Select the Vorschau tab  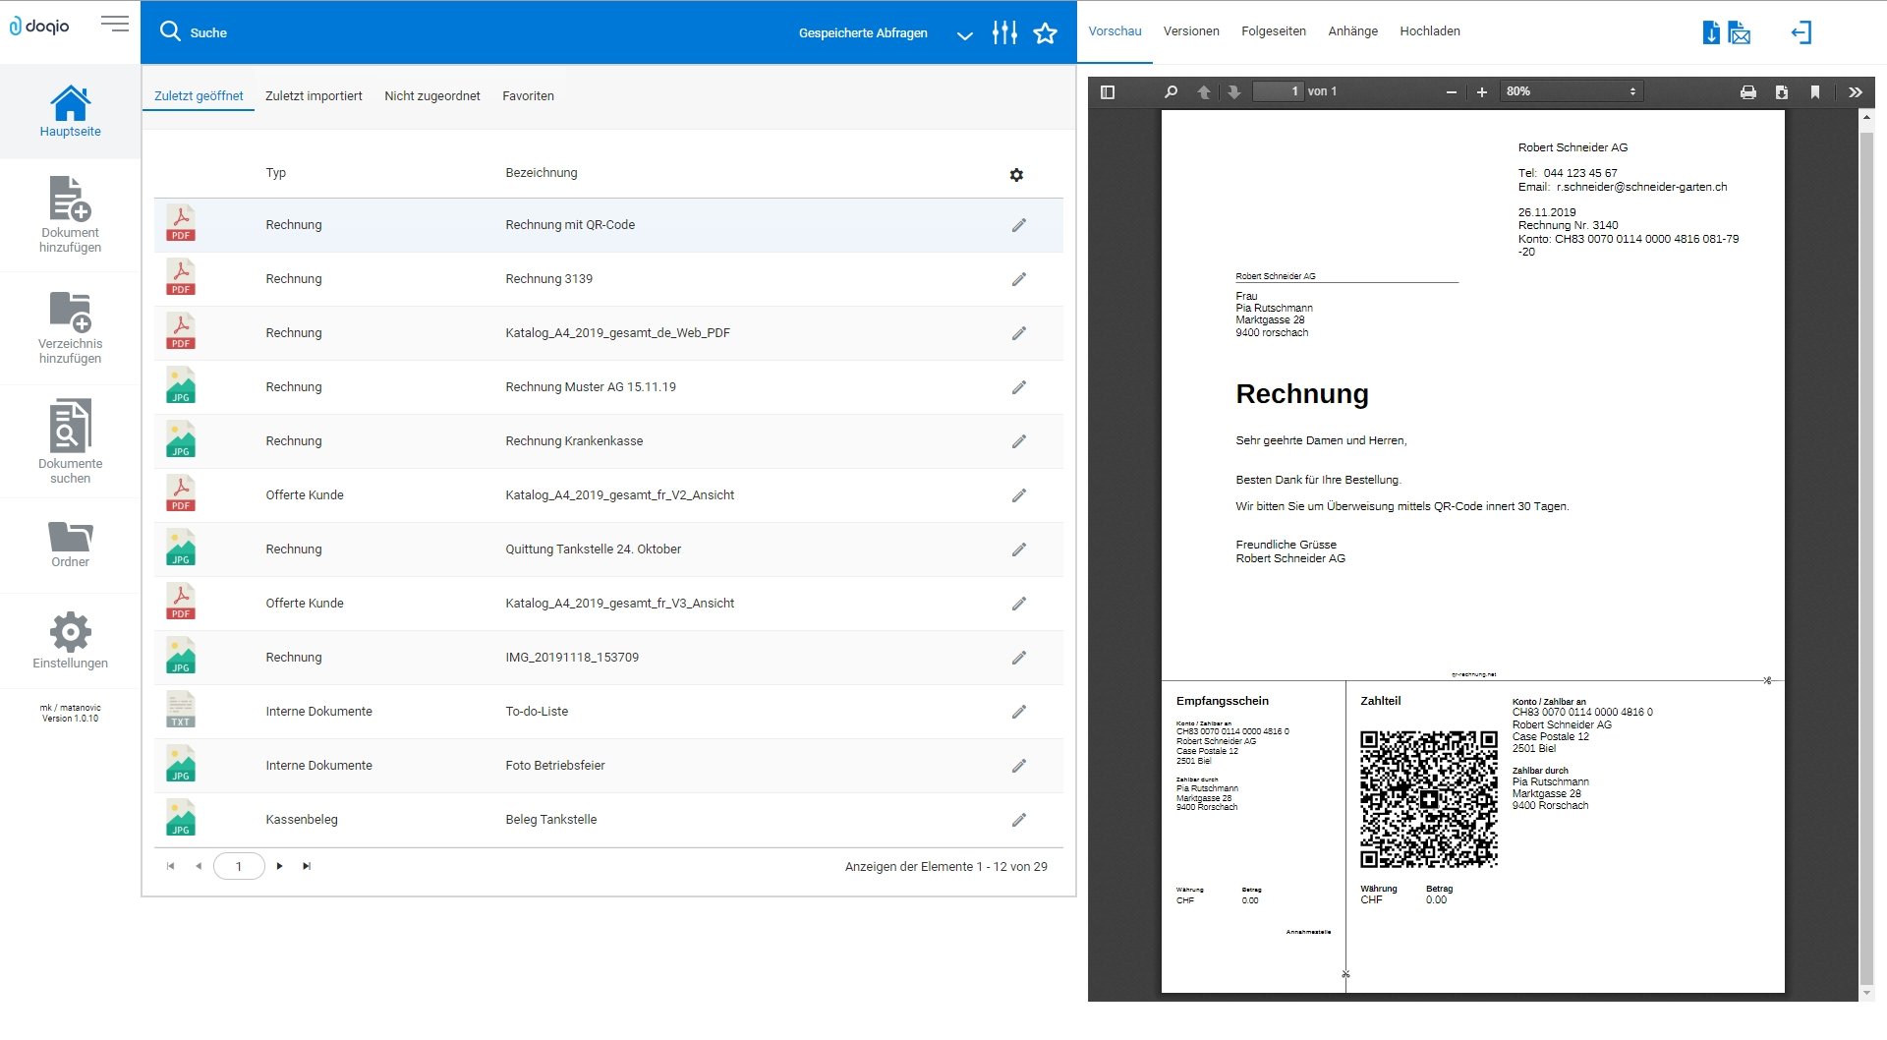click(1115, 31)
